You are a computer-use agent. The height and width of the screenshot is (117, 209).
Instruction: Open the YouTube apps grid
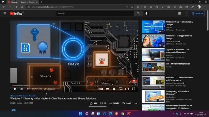point(179,13)
